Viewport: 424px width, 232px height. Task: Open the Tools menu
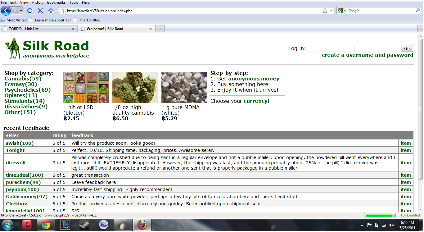pyautogui.click(x=74, y=2)
